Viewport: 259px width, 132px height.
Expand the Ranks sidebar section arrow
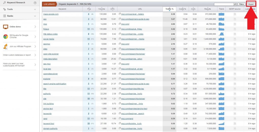35,16
